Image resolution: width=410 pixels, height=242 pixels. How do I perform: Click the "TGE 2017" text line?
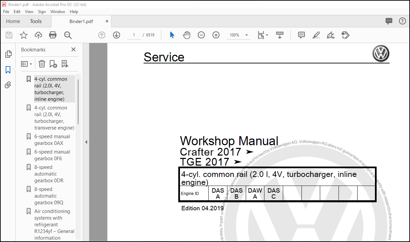pyautogui.click(x=205, y=162)
